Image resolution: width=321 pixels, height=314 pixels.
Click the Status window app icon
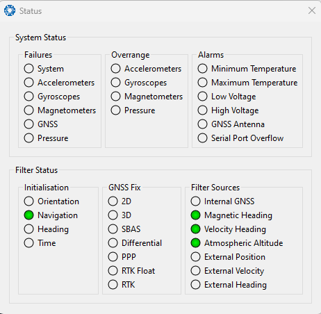10,10
